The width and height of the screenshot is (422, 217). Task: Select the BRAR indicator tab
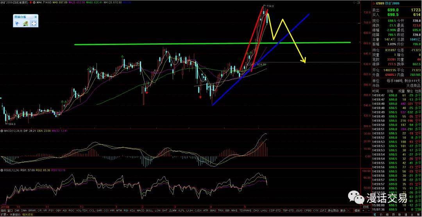coord(32,210)
